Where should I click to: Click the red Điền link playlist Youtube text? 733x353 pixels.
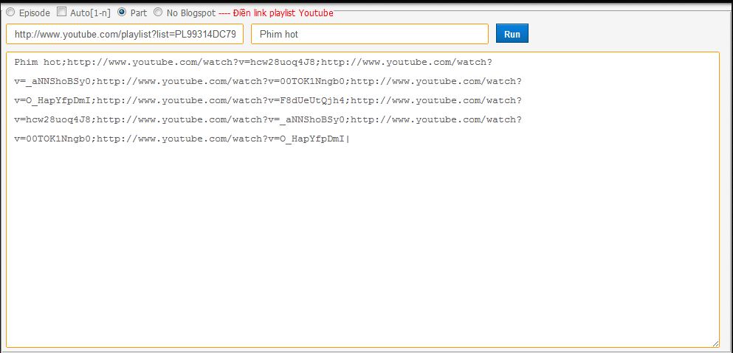(283, 13)
